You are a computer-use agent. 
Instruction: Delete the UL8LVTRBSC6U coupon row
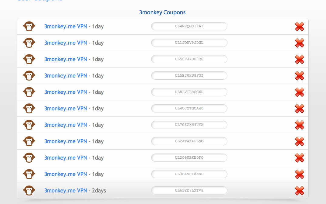[x=299, y=92]
